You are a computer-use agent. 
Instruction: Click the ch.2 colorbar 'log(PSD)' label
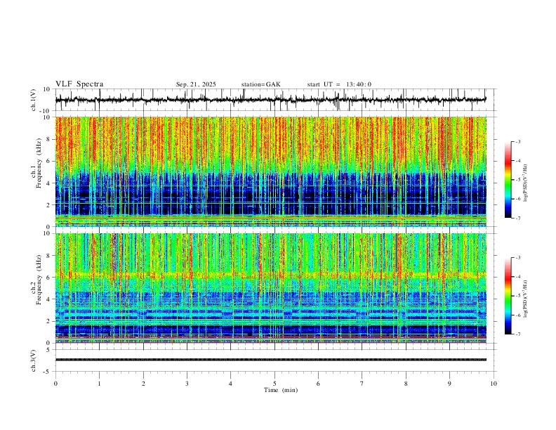(x=526, y=299)
